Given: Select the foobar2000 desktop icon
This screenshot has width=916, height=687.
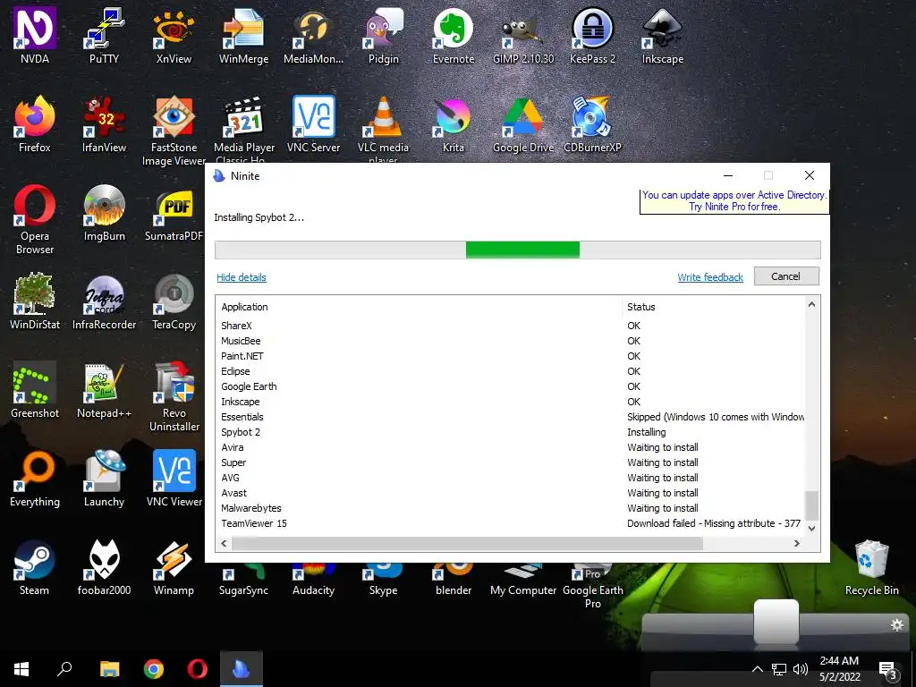Looking at the screenshot, I should coord(104,567).
